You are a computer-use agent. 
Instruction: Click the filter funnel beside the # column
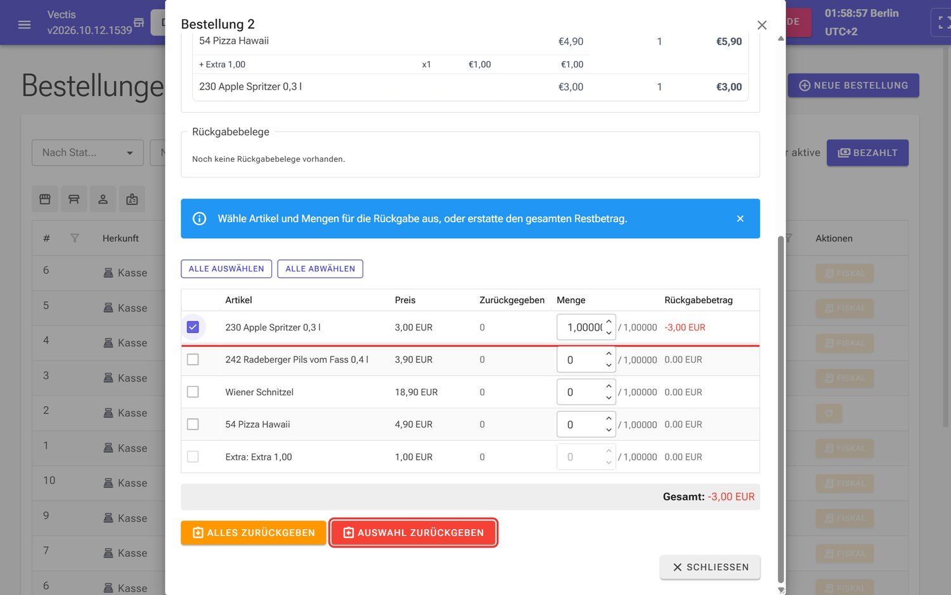pyautogui.click(x=75, y=239)
